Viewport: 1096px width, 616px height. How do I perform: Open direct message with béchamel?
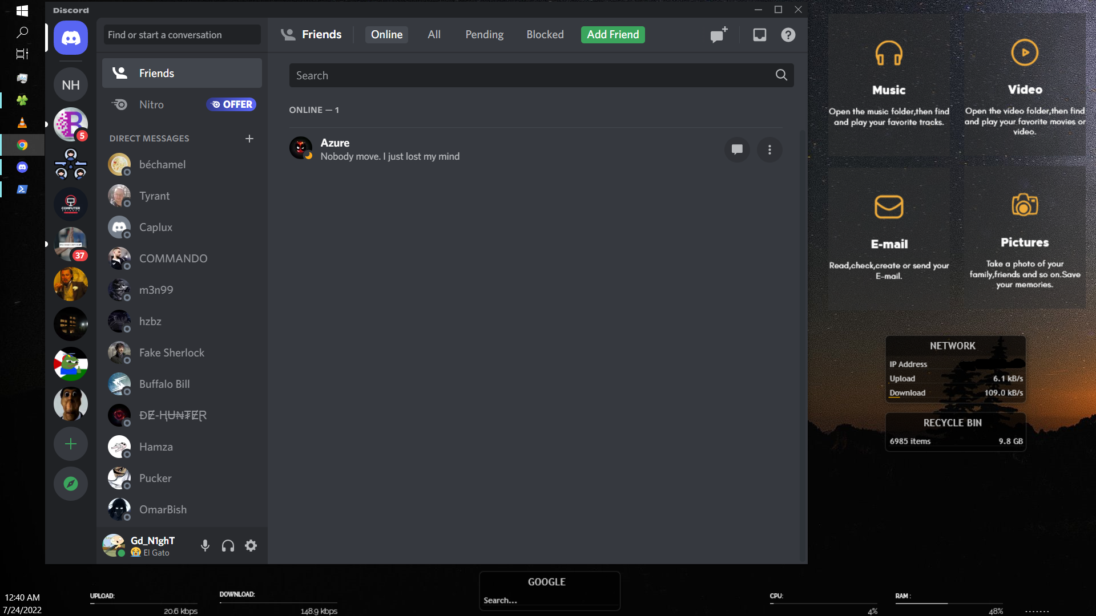162,164
